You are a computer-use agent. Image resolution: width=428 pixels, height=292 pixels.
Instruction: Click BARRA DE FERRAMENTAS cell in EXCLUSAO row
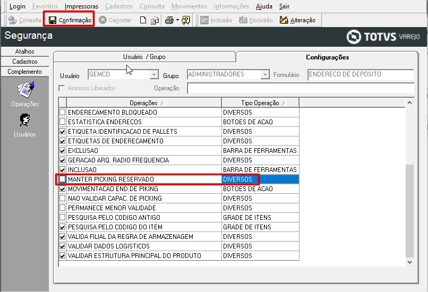coord(260,150)
